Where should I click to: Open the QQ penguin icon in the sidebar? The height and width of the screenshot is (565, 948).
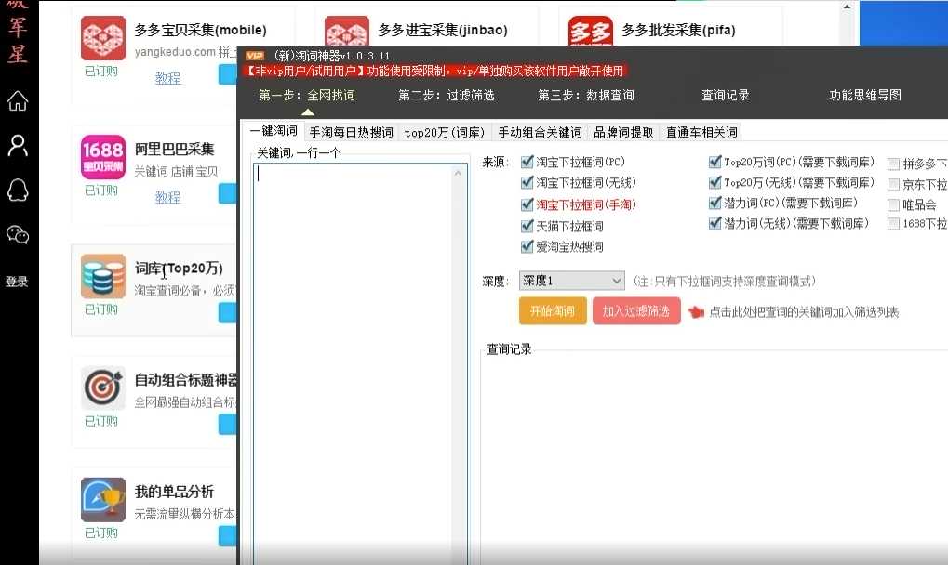[x=18, y=191]
